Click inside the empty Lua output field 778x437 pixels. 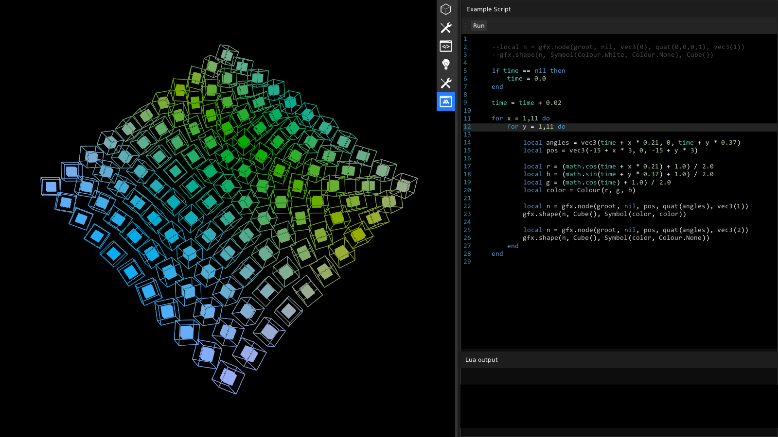pyautogui.click(x=618, y=376)
